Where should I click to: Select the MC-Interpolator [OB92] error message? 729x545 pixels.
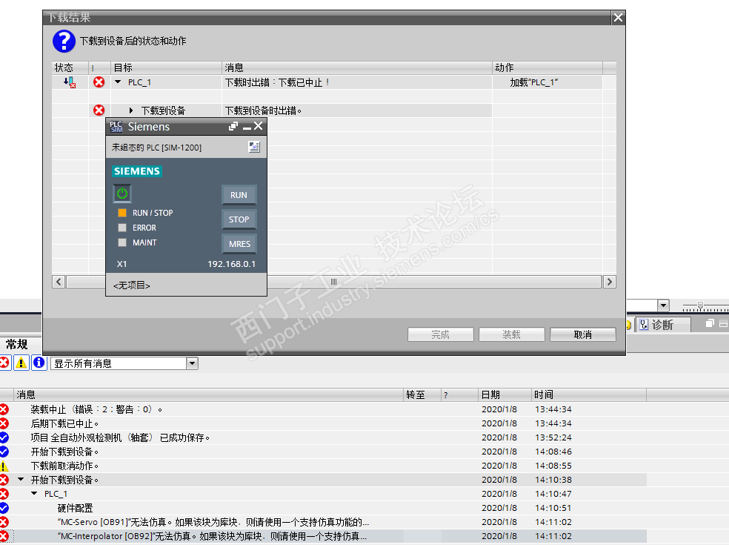[323, 536]
